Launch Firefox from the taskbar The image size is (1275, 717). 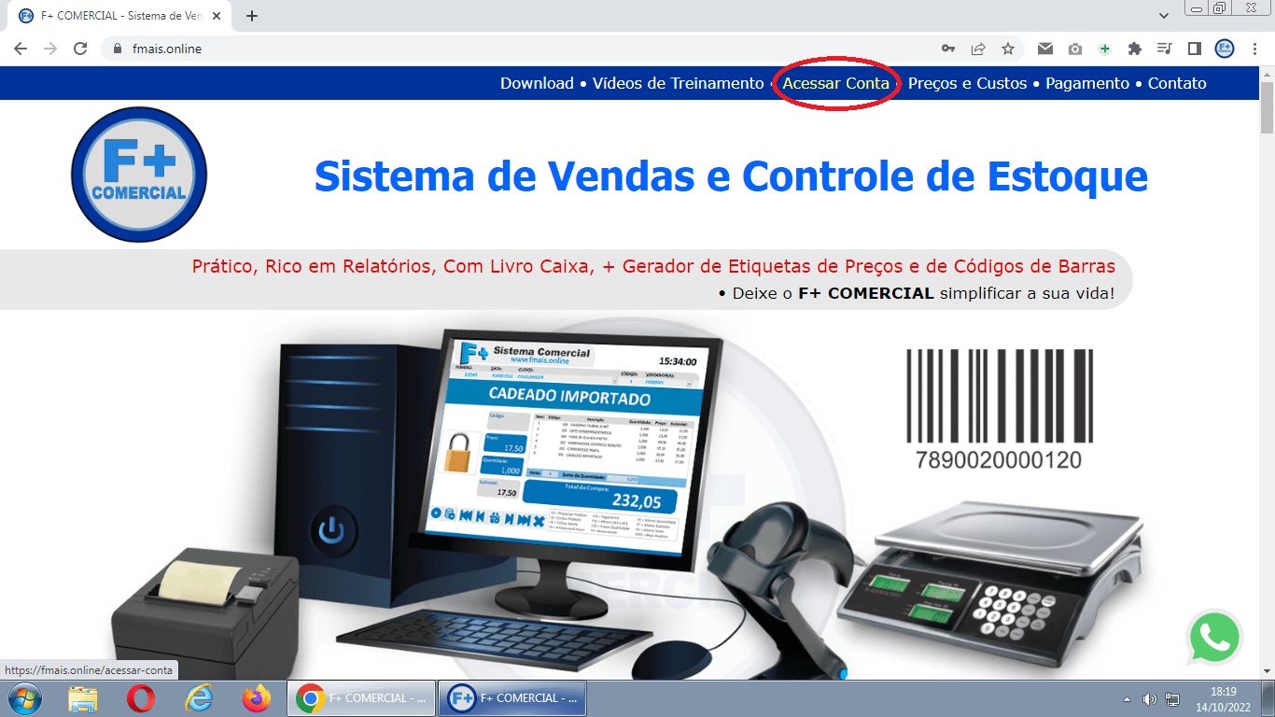point(255,698)
